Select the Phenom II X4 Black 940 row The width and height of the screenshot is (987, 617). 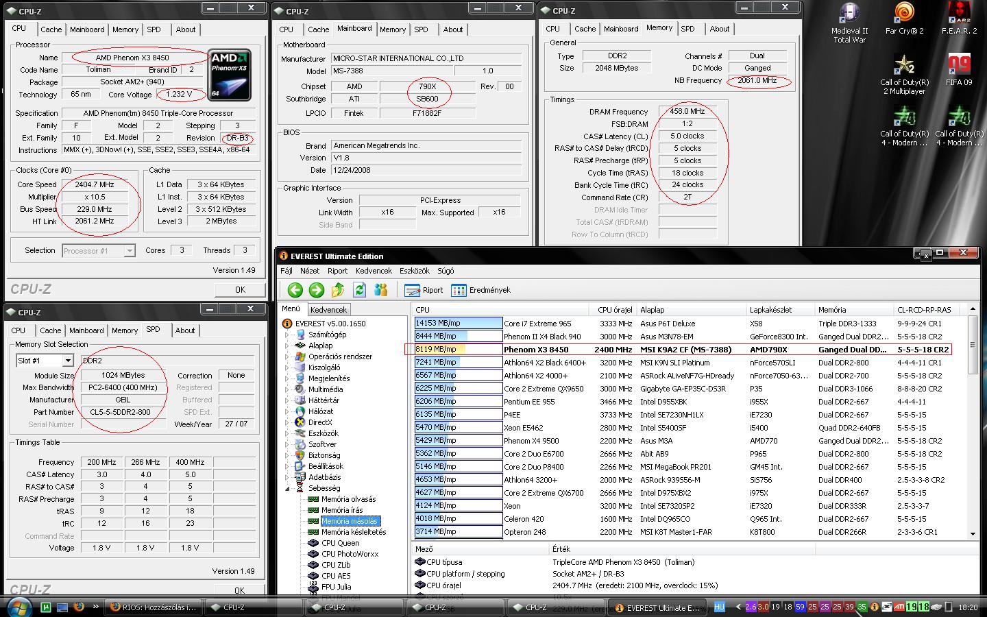pyautogui.click(x=688, y=337)
